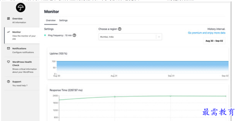Click the Notifications envelope icon
The width and height of the screenshot is (237, 121).
point(9,48)
